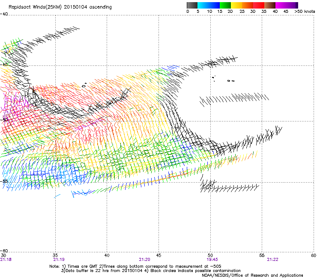Click the '-40' latitude axis label
The image size is (317, 278).
point(4,14)
